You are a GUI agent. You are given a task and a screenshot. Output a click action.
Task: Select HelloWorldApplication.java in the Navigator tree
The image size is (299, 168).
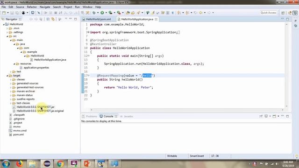coord(50,60)
